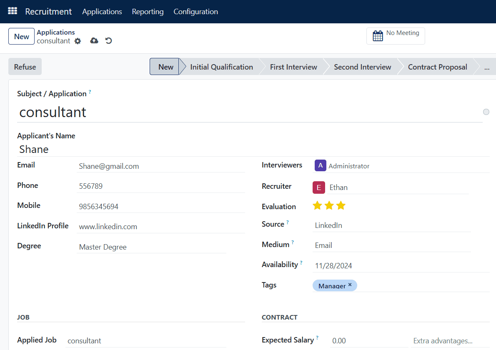This screenshot has height=350, width=496.
Task: Expand more stages with the ellipsis
Action: coord(486,67)
